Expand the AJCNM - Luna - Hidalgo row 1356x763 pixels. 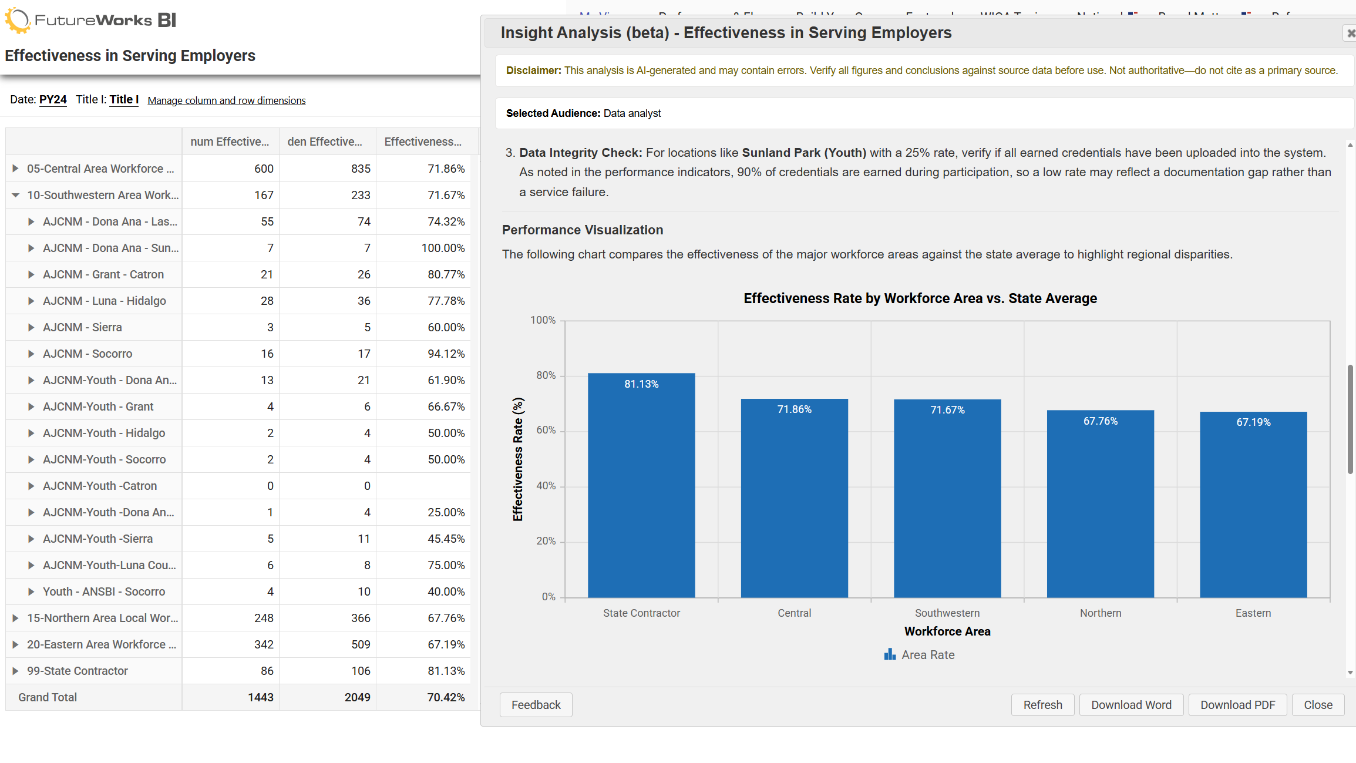pyautogui.click(x=31, y=301)
